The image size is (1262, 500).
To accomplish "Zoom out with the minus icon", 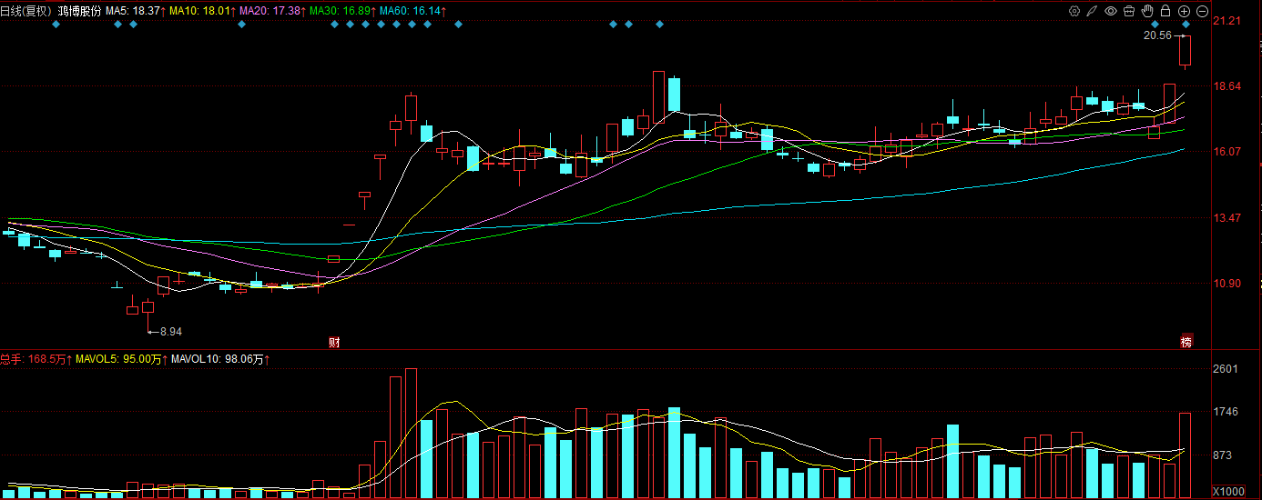I will click(x=1202, y=11).
